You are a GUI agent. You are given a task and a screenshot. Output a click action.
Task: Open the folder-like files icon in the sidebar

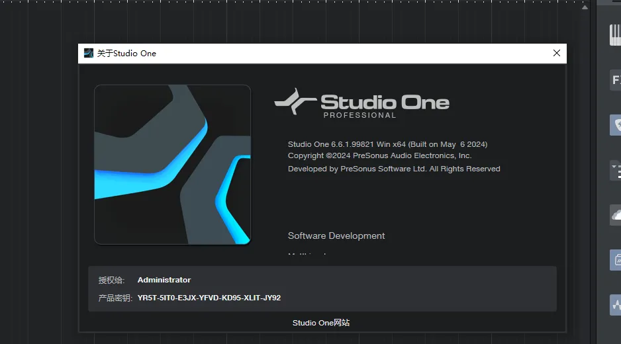pos(616,260)
